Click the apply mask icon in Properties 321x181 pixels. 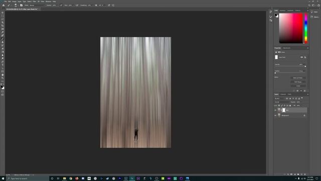[x=297, y=90]
